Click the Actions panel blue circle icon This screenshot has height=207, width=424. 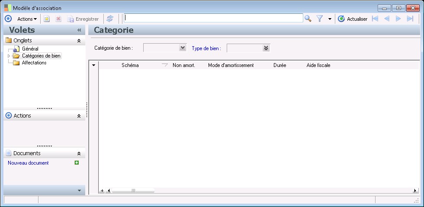9,116
